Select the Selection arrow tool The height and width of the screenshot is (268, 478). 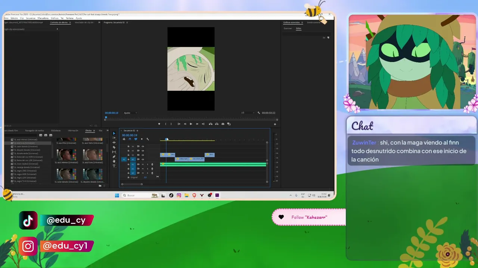[x=114, y=133]
